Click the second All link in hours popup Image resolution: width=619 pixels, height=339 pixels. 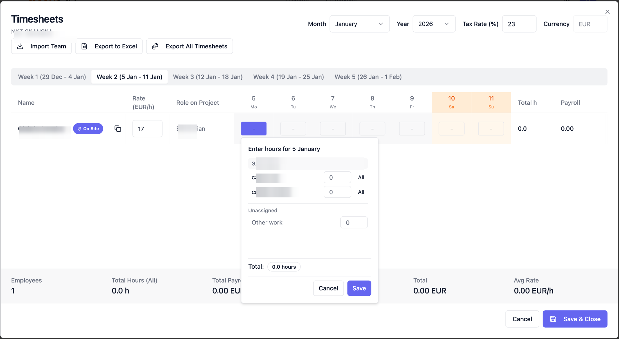(x=361, y=192)
